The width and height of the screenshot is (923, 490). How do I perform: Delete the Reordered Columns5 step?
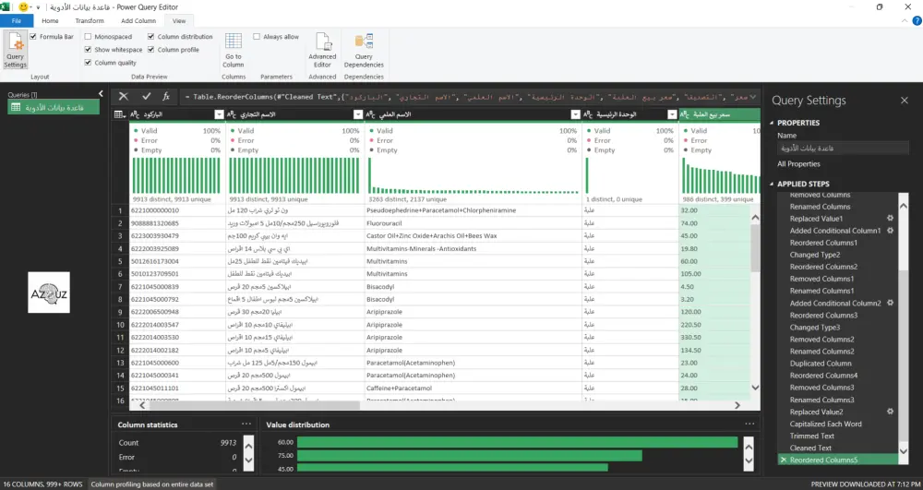(x=784, y=460)
